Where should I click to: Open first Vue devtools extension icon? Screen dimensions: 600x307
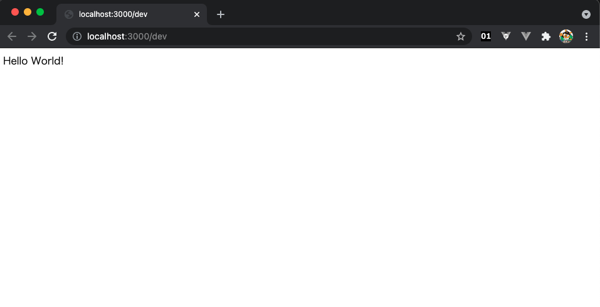tap(506, 36)
